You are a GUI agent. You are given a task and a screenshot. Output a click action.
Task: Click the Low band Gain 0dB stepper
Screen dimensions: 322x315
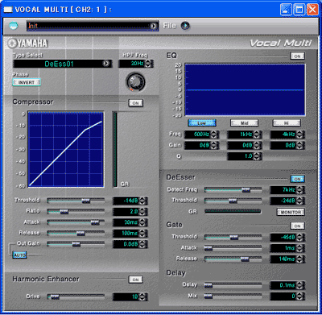point(214,145)
